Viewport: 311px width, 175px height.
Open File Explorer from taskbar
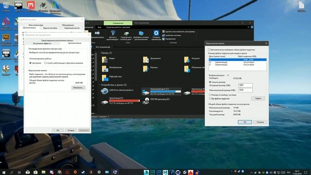pyautogui.click(x=43, y=172)
